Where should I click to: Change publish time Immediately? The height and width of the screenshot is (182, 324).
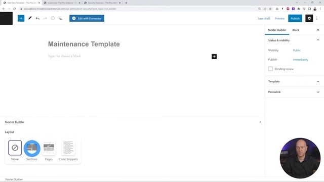pos(300,60)
